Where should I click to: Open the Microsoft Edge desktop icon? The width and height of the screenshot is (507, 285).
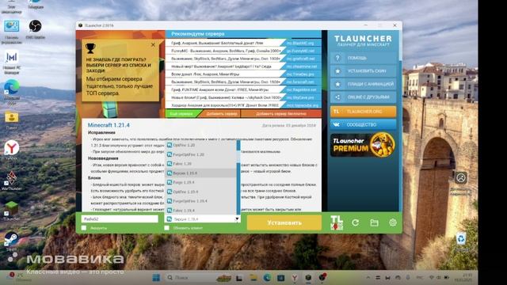(12, 92)
